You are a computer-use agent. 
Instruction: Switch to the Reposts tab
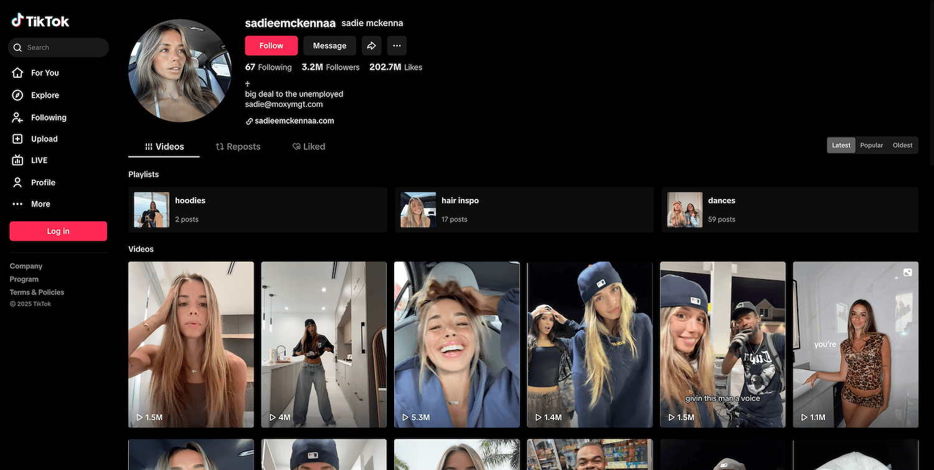click(x=238, y=147)
